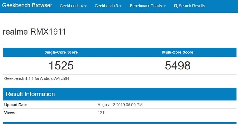The image size is (238, 124).
Task: Click the multi-core score value 5498
Action: 178,66
